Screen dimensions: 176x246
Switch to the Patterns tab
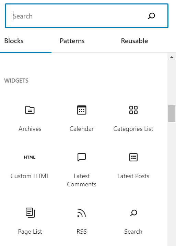pyautogui.click(x=72, y=41)
